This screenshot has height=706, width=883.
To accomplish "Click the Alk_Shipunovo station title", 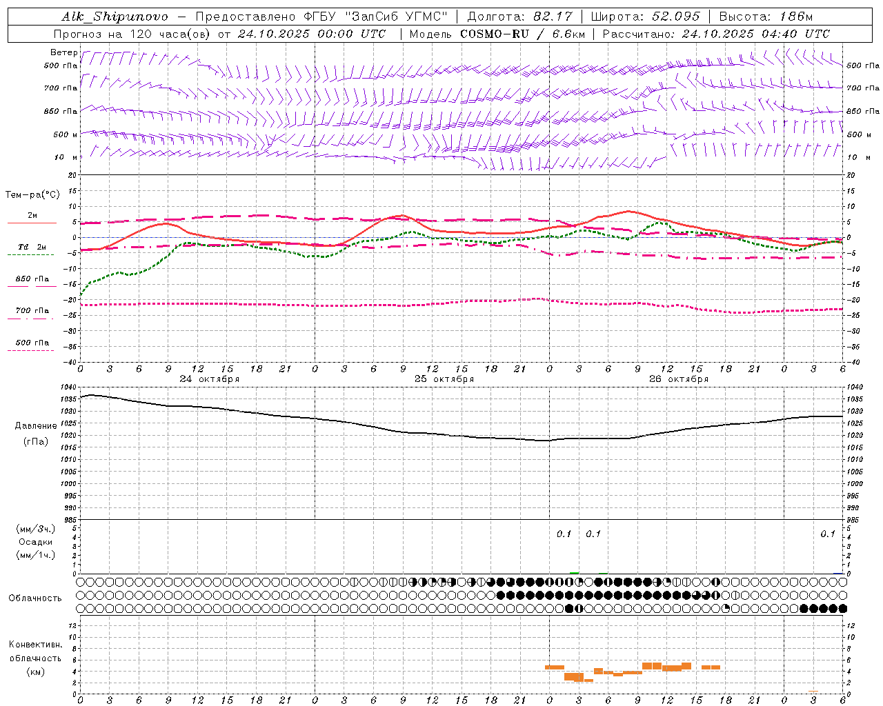I will (x=115, y=17).
